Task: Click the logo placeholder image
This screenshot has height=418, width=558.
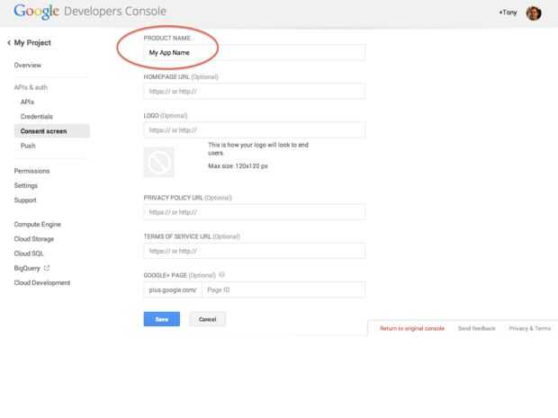Action: pos(159,162)
